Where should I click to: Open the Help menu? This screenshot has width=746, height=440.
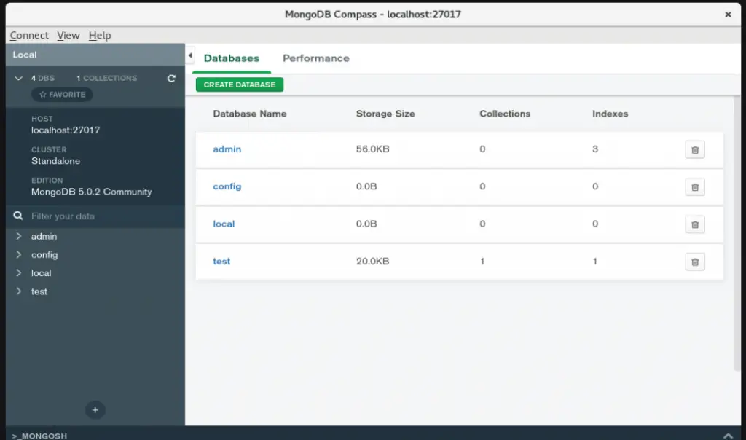click(99, 35)
